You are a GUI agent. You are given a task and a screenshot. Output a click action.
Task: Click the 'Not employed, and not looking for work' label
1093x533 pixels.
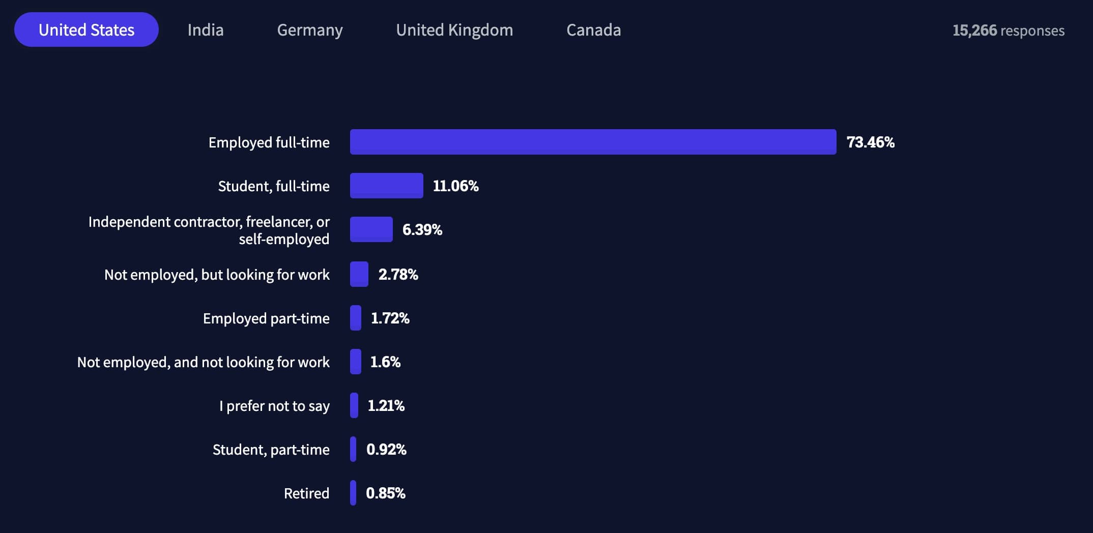203,362
